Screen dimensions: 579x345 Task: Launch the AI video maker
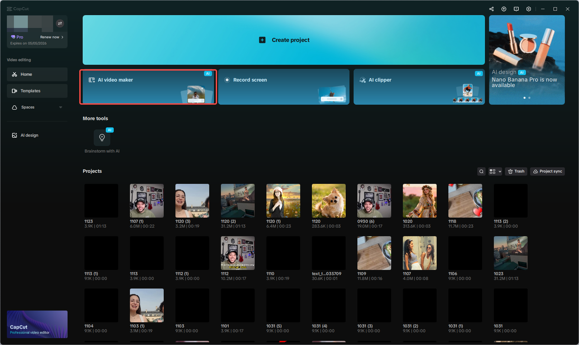[148, 86]
